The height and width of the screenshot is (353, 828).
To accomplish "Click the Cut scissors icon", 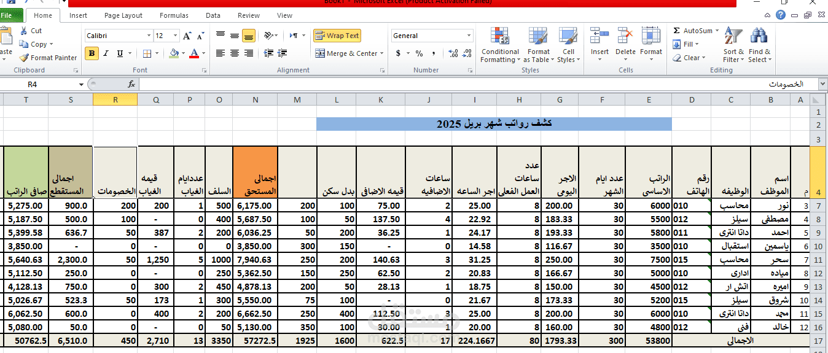I will pyautogui.click(x=23, y=31).
